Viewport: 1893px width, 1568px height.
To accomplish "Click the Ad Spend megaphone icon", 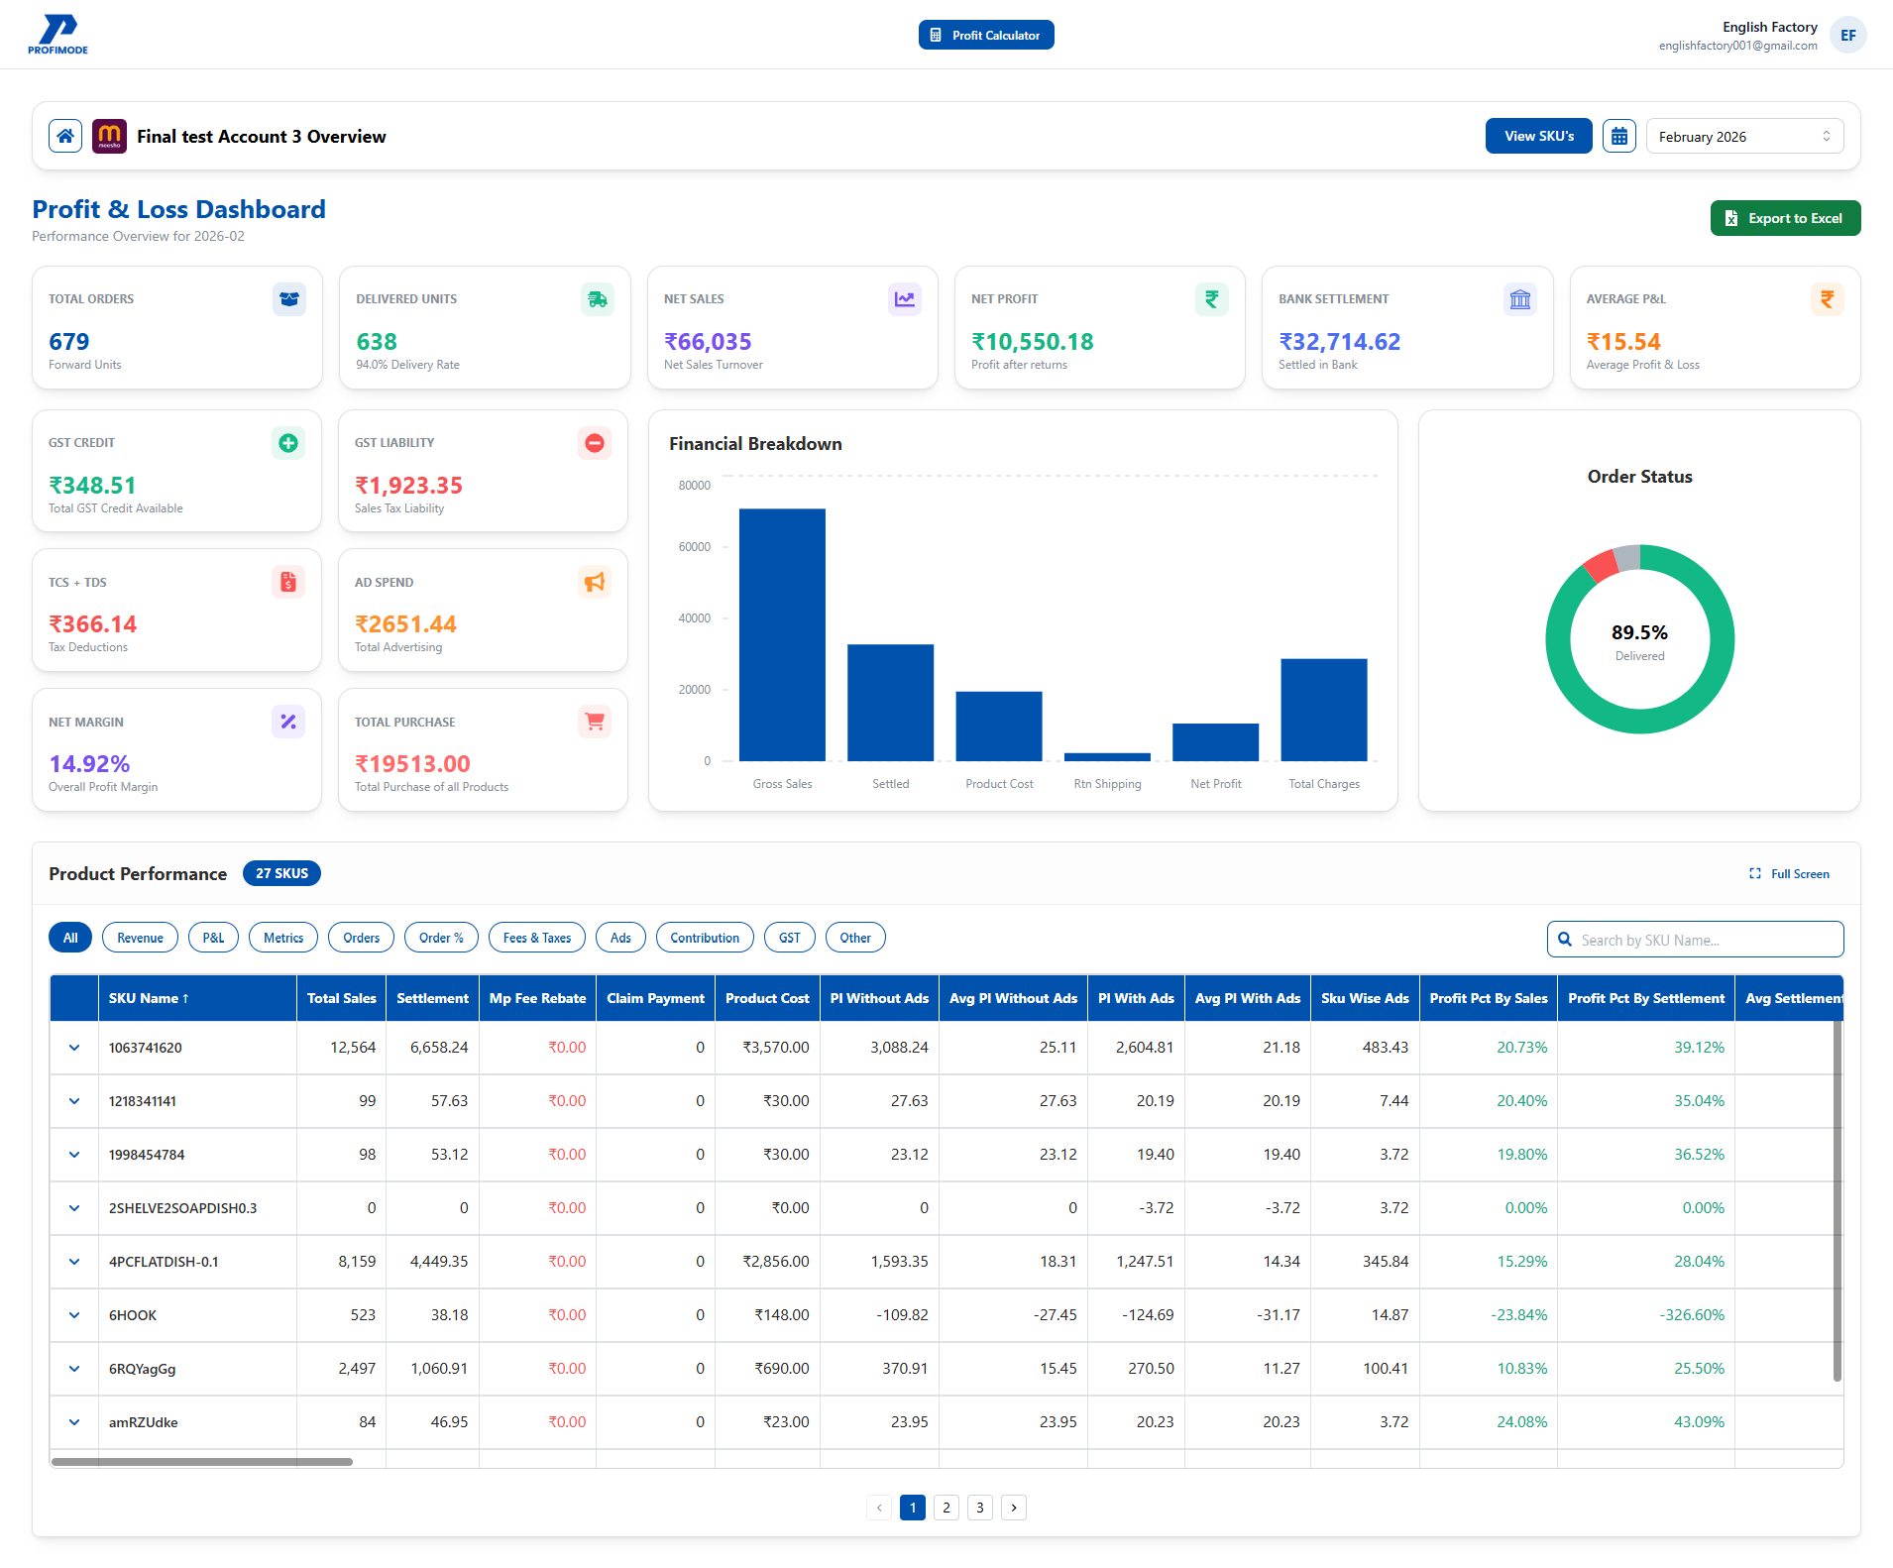I will [594, 583].
